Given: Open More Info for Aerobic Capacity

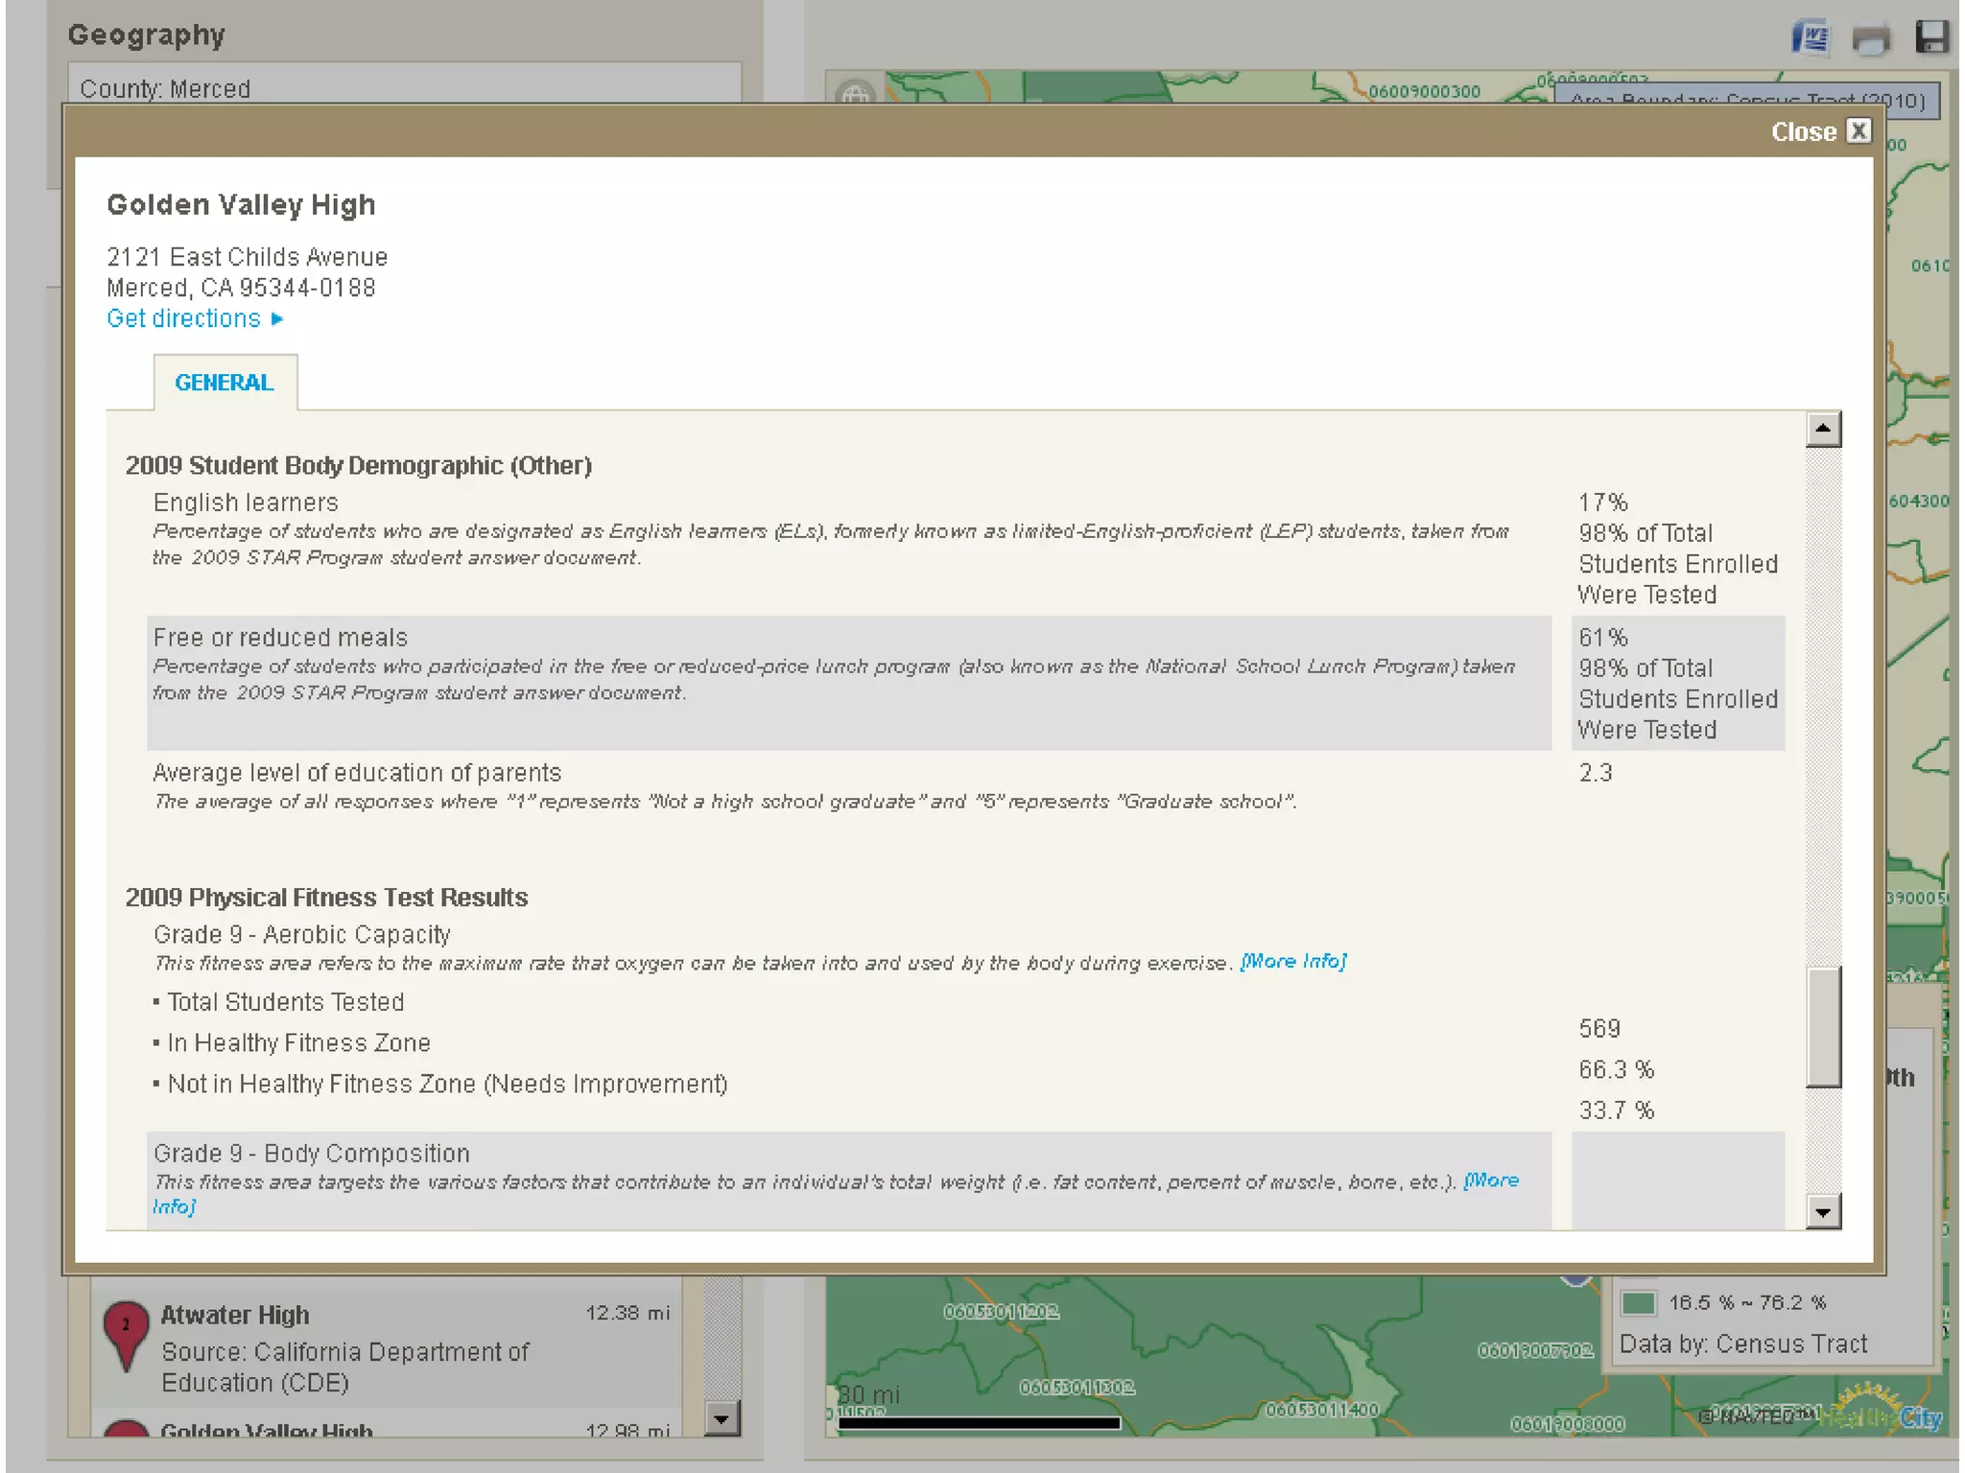Looking at the screenshot, I should pos(1292,961).
